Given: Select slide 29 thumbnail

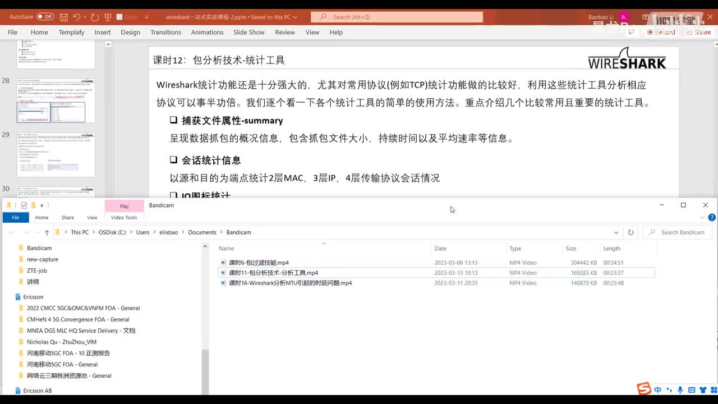Looking at the screenshot, I should point(56,154).
